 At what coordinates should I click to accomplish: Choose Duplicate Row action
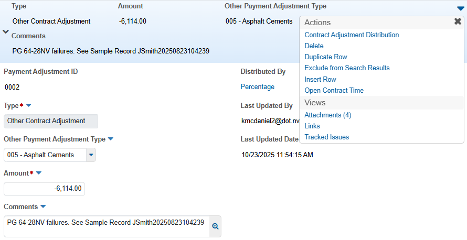326,57
